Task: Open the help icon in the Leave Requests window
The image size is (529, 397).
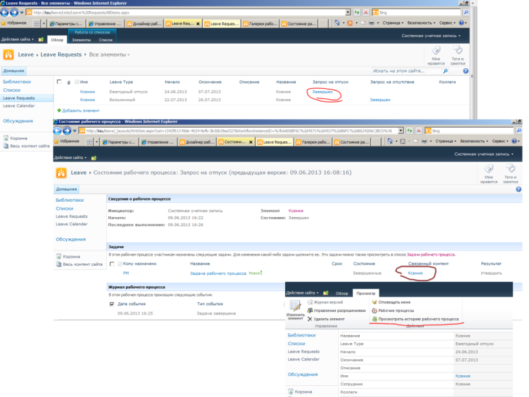Action: click(x=466, y=71)
